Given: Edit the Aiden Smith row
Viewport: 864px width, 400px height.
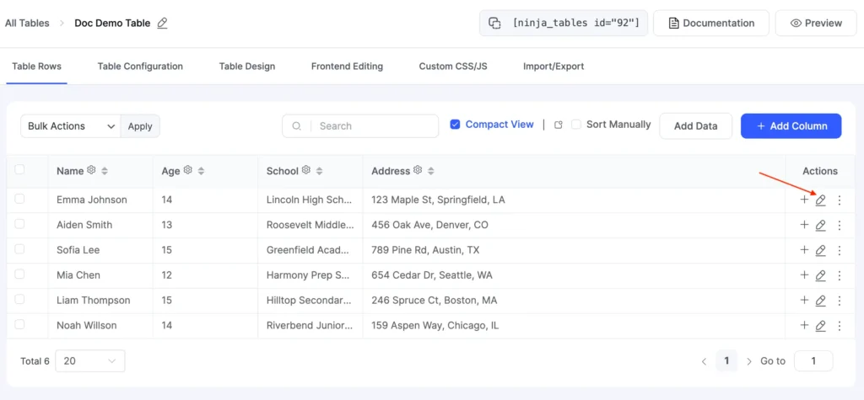Looking at the screenshot, I should coord(820,226).
